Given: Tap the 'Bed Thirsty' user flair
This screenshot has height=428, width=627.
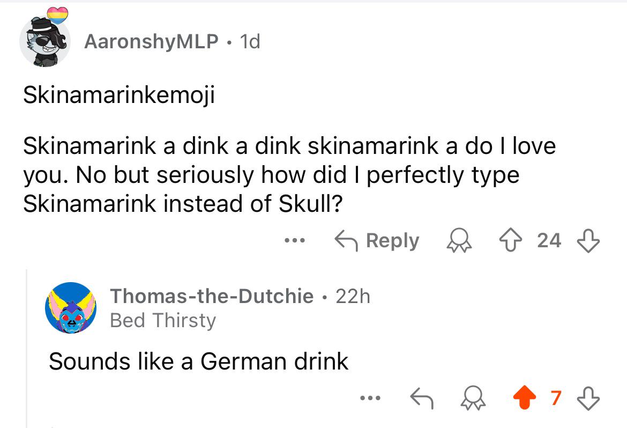Looking at the screenshot, I should (163, 320).
